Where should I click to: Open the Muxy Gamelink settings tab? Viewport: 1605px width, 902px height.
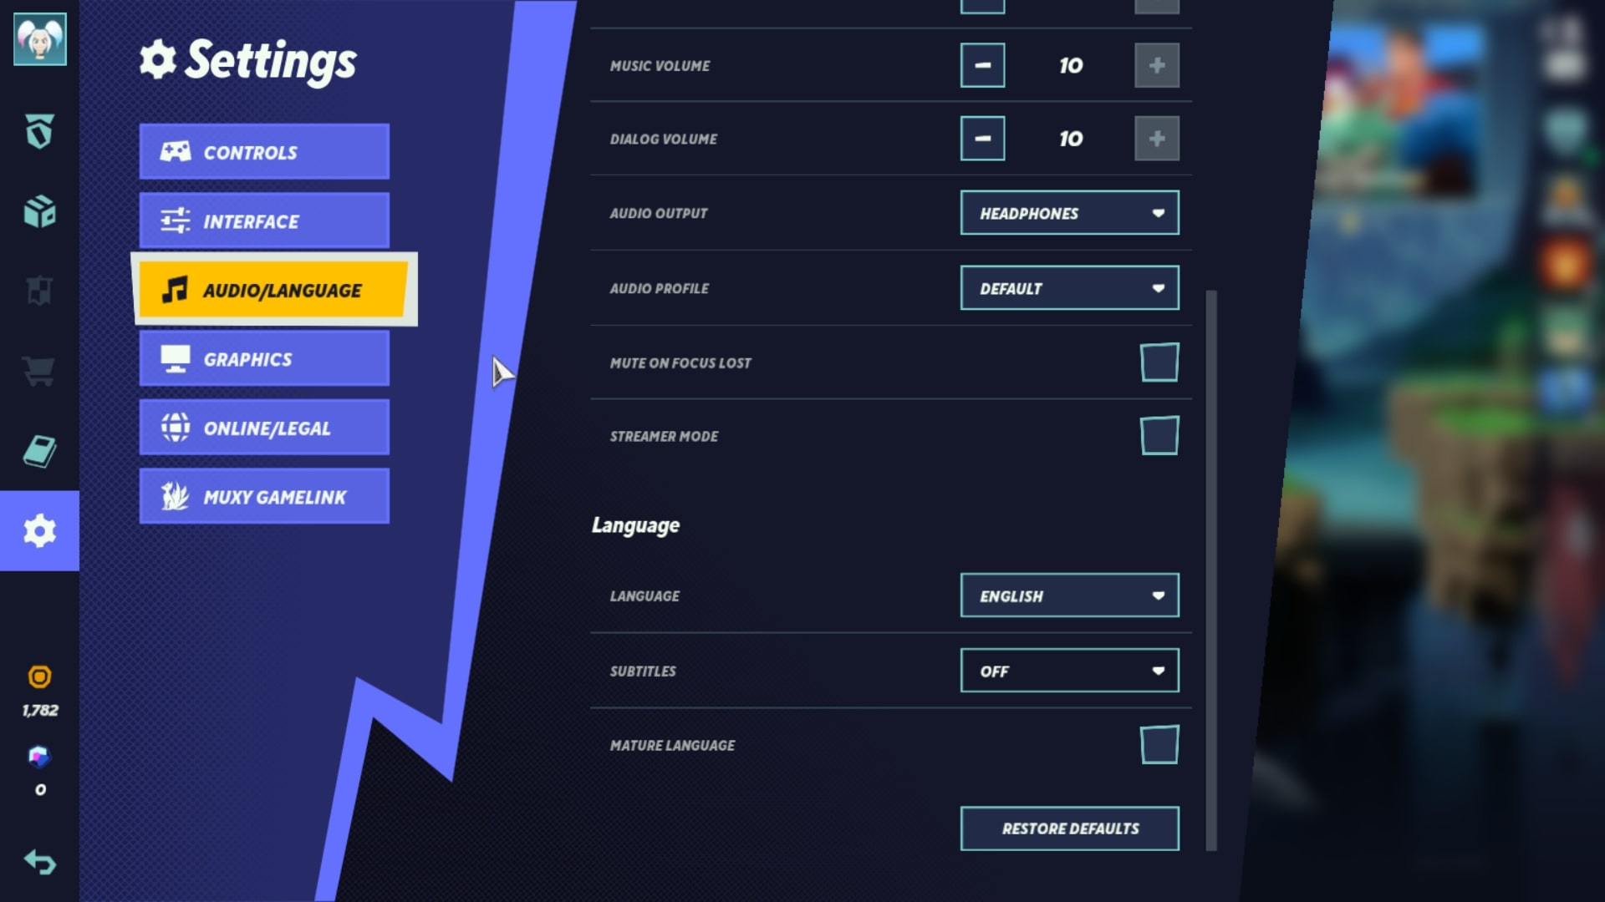[x=264, y=497]
